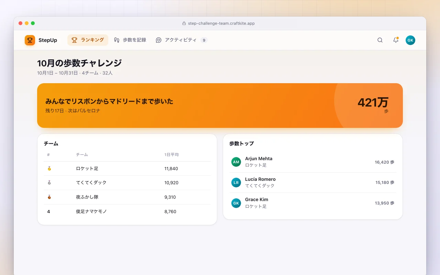Switch to the ランキング tab
This screenshot has height=275, width=440.
pyautogui.click(x=88, y=40)
